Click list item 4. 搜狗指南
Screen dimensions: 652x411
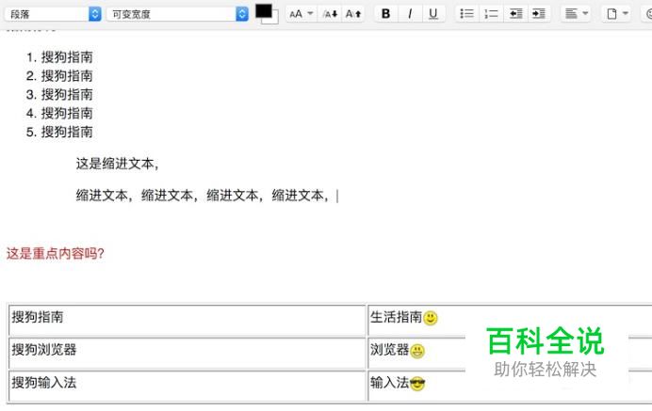tap(59, 113)
